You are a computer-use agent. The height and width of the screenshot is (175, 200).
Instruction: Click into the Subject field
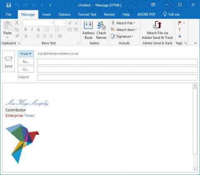click(117, 77)
